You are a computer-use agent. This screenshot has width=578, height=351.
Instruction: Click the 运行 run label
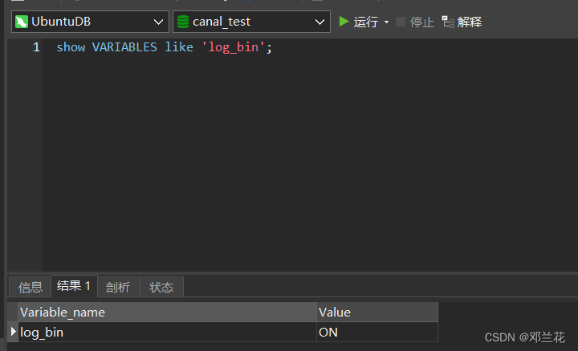tap(366, 22)
